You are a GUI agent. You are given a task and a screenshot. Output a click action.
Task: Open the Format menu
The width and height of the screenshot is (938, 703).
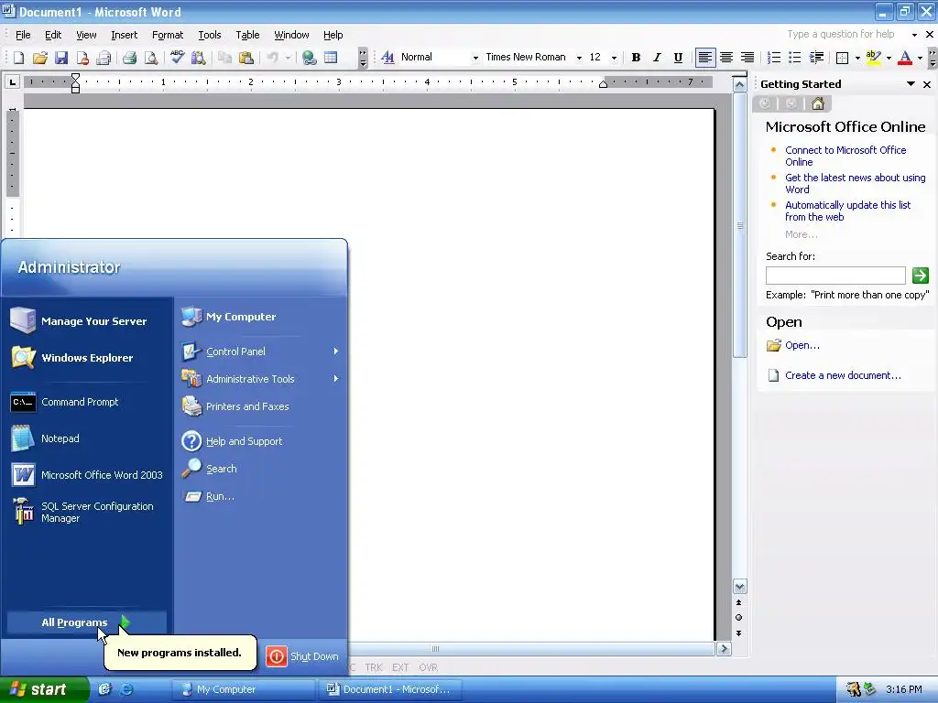click(168, 35)
